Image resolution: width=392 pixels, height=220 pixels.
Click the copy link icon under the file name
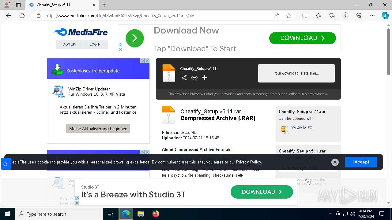[x=194, y=78]
